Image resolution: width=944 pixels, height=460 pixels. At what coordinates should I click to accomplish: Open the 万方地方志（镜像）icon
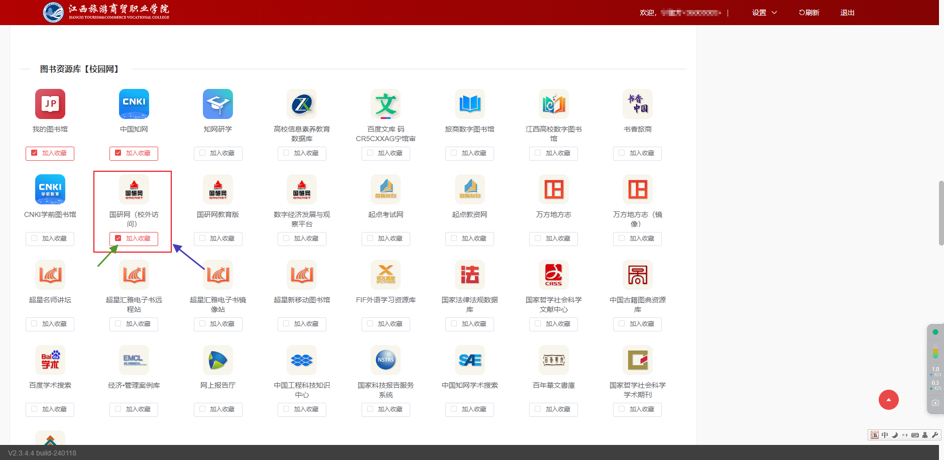[x=638, y=189]
